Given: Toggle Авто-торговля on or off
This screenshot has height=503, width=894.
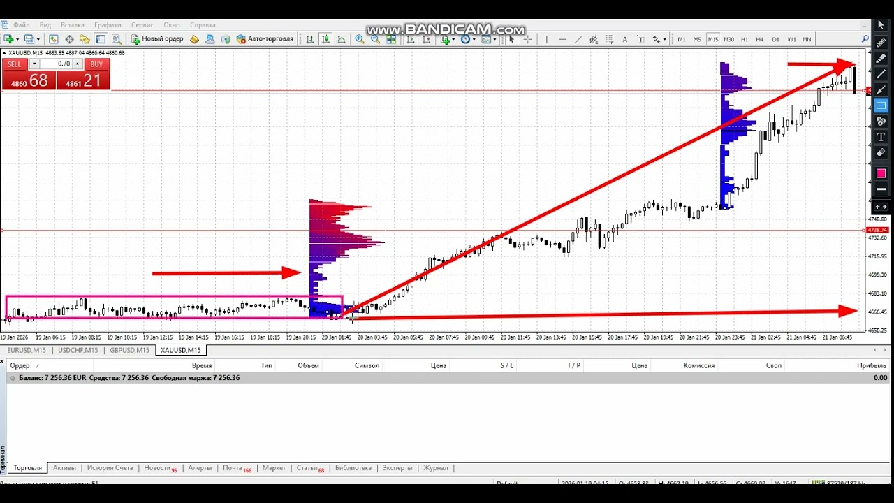Looking at the screenshot, I should click(265, 39).
